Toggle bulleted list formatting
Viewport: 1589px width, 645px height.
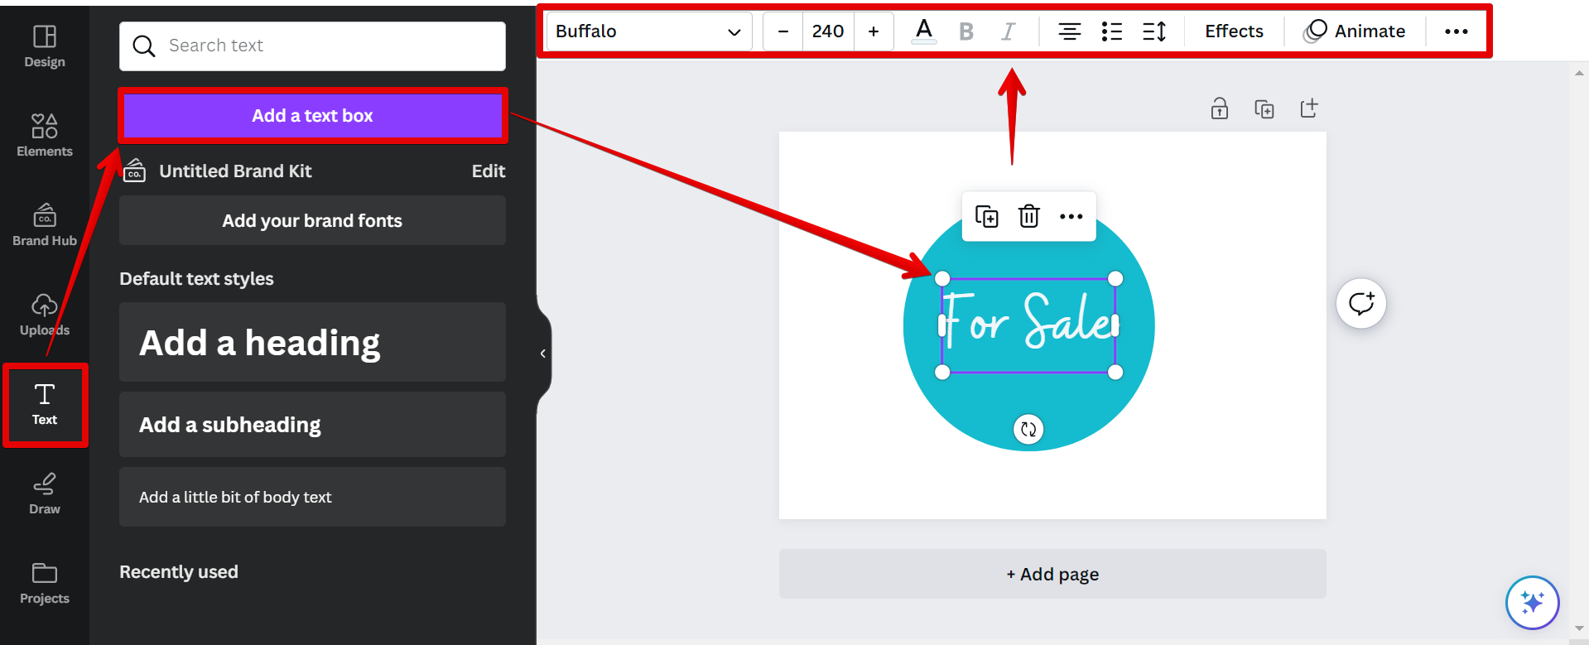coord(1111,31)
